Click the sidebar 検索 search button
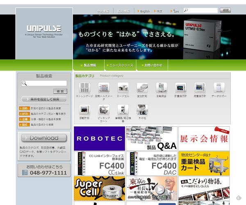 tap(60, 91)
